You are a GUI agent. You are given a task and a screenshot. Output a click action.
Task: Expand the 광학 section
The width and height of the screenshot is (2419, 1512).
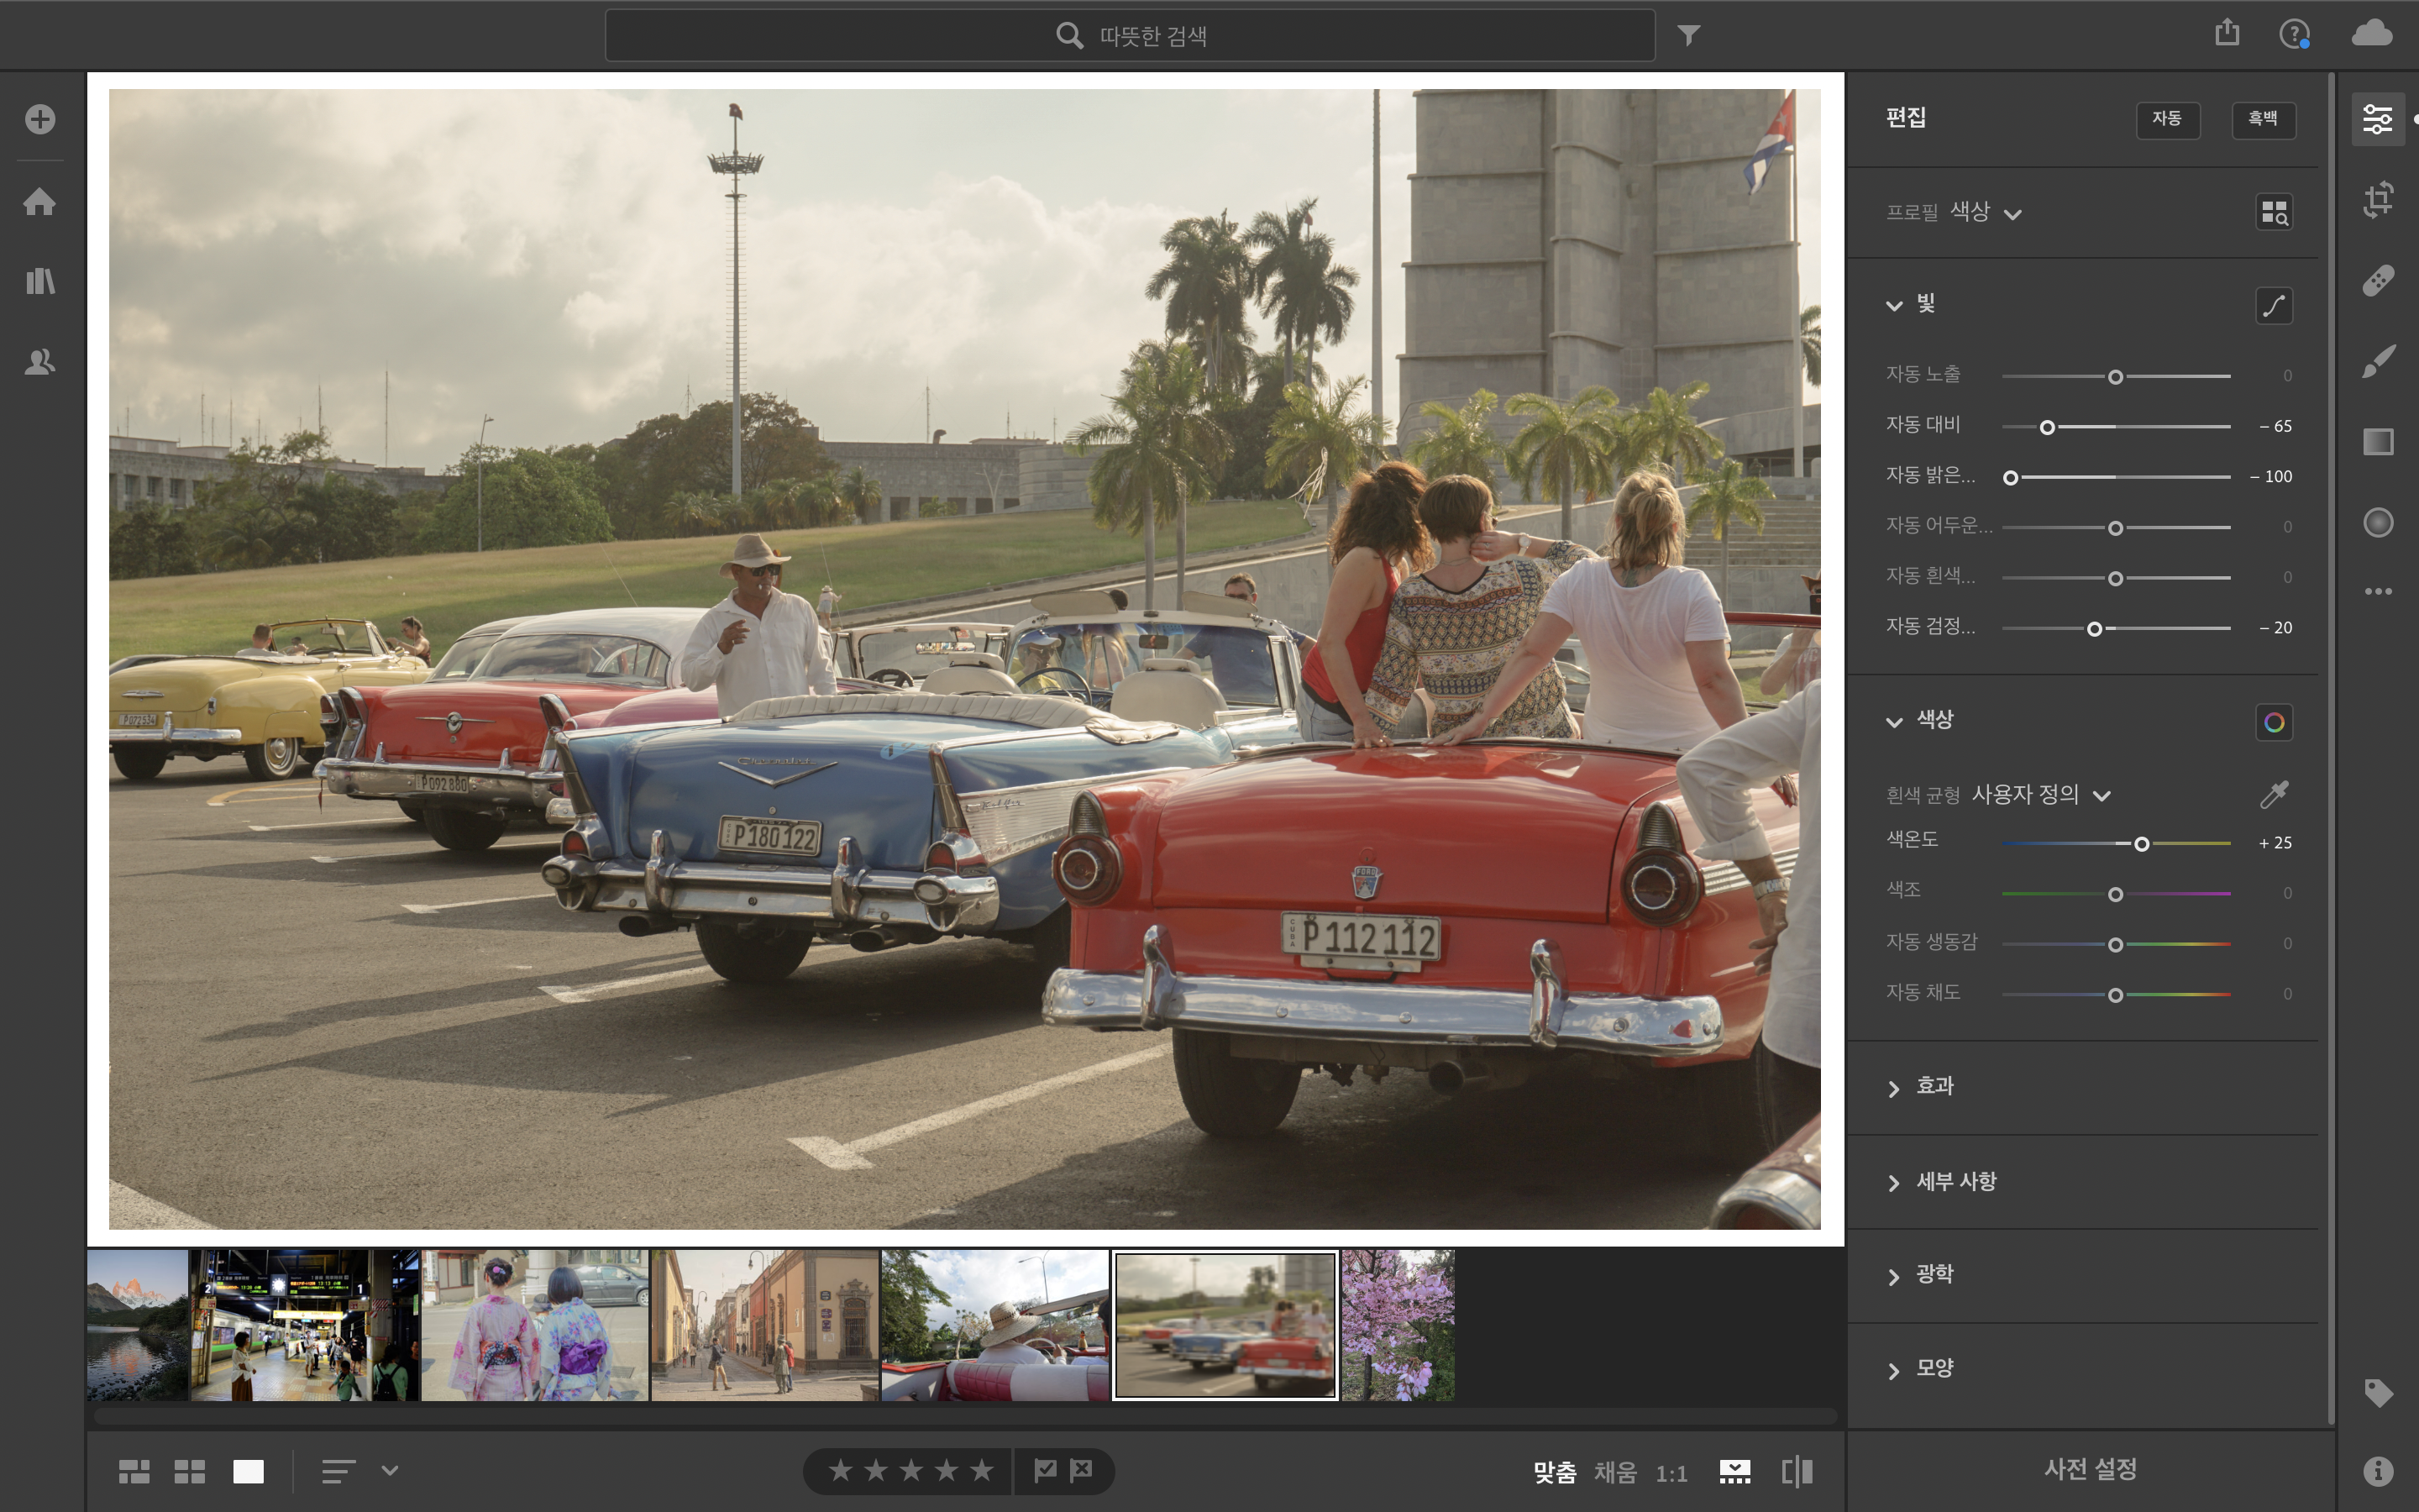tap(1934, 1275)
